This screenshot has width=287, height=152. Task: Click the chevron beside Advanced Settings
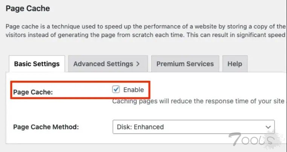pyautogui.click(x=138, y=64)
